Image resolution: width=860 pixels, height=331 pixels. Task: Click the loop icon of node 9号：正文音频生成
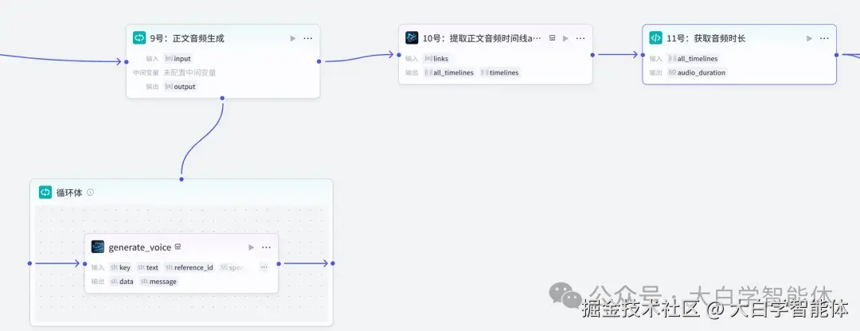tap(139, 38)
